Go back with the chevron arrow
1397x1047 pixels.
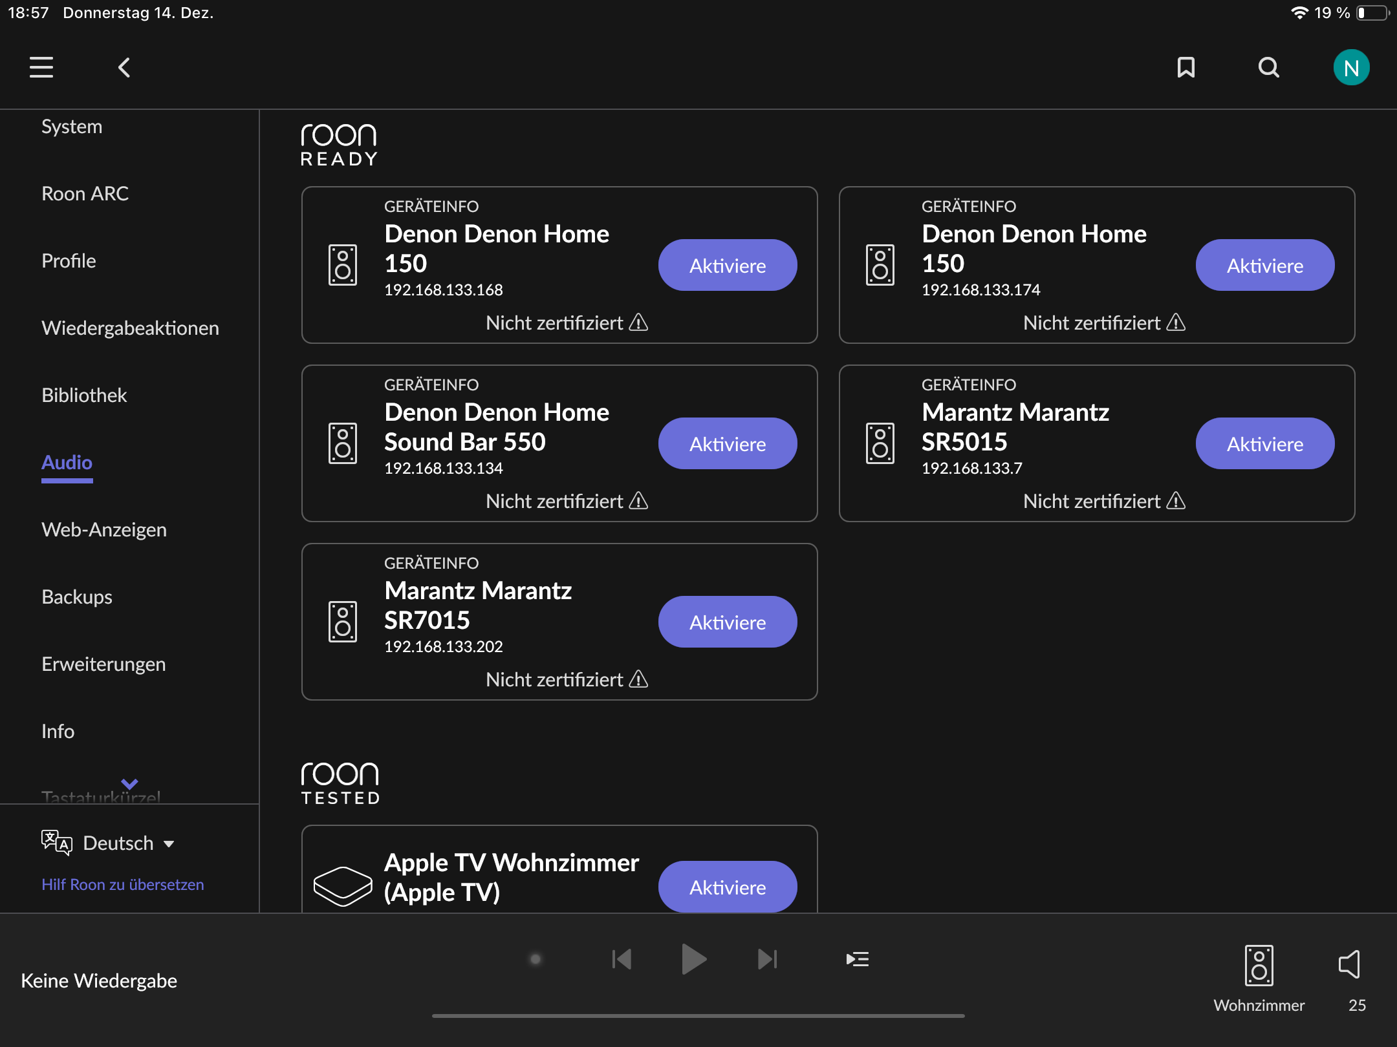pyautogui.click(x=124, y=67)
